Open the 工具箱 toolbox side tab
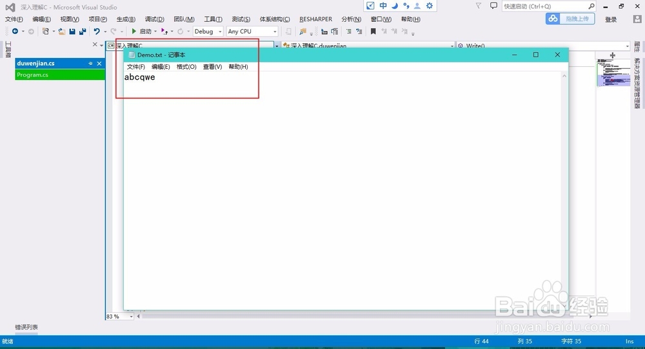 click(x=8, y=50)
